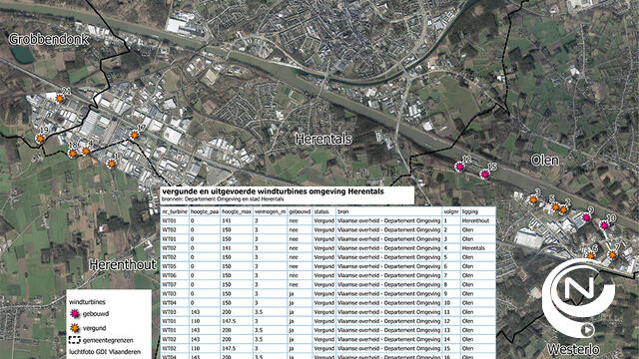
Task: Click the 'Westerlo' map label
Action: click(x=573, y=349)
